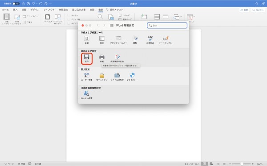Toggle the AutoSave (自動保存) switch

coord(16,4)
